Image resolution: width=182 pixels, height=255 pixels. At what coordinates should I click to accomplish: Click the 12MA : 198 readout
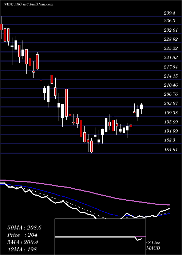pos(22,249)
